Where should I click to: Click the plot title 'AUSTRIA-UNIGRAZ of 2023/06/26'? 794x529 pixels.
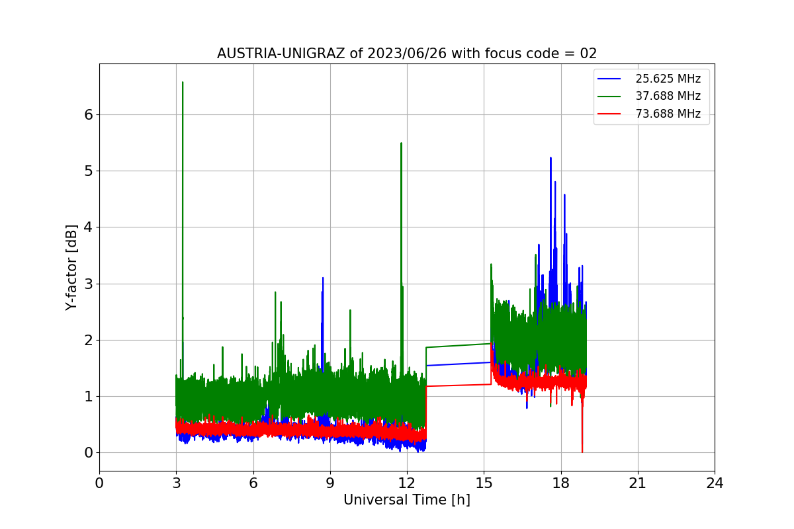[407, 54]
